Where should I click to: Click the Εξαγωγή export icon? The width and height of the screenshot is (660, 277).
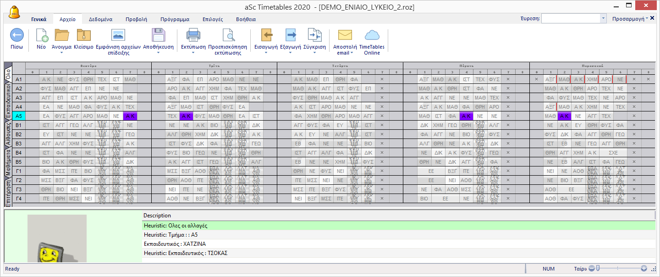(291, 35)
